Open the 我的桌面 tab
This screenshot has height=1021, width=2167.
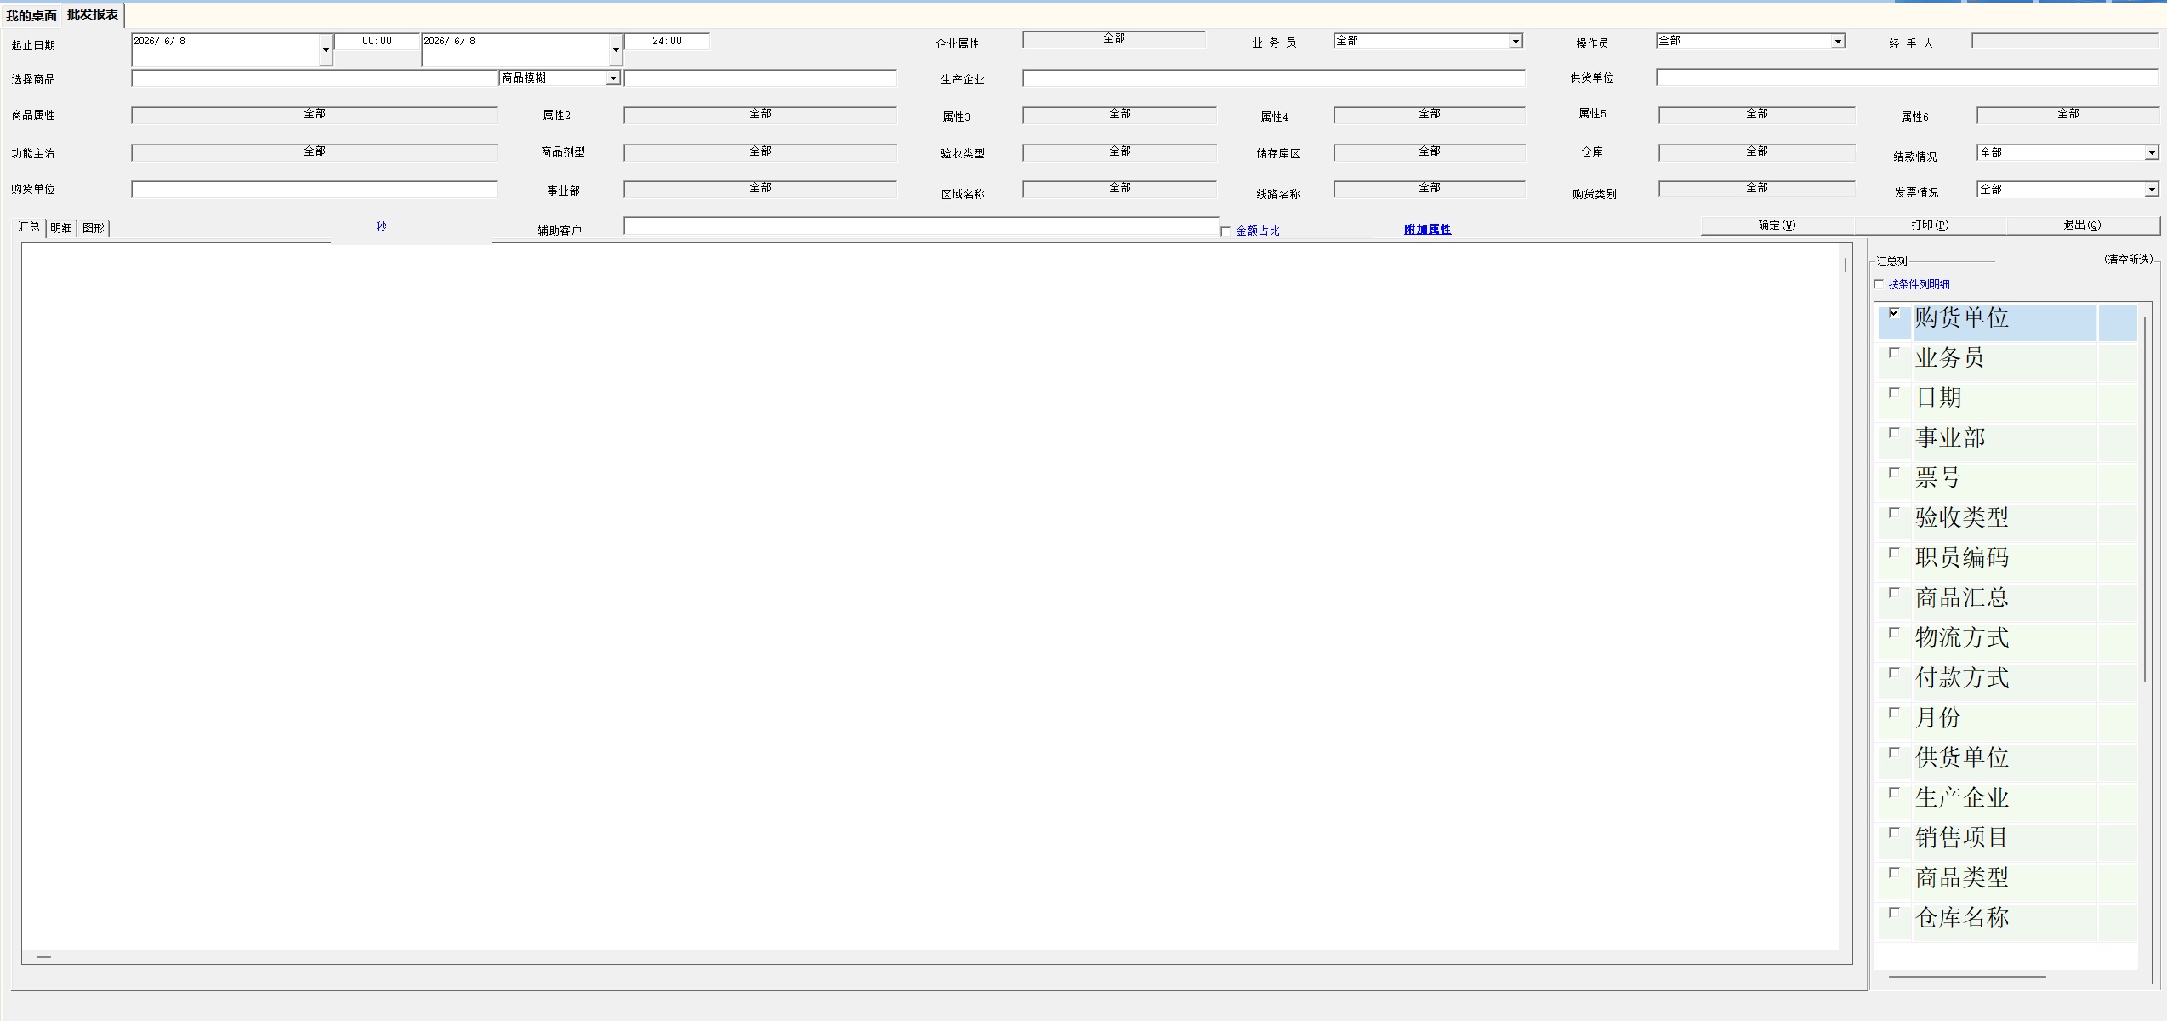point(31,15)
